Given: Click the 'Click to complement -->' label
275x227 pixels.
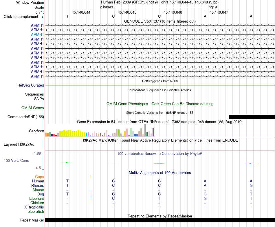Looking at the screenshot, I should (x=24, y=17).
